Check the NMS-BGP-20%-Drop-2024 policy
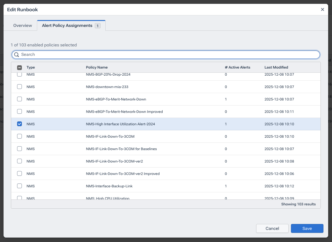332x242 pixels. pos(19,74)
